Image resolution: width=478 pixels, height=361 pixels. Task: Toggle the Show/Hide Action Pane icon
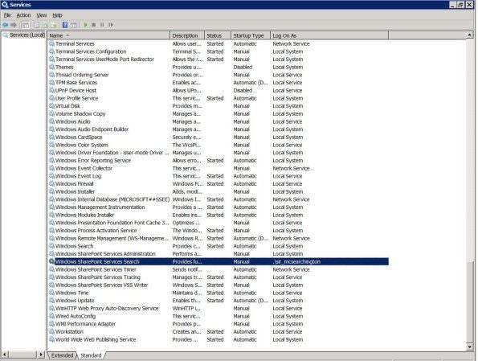tap(74, 25)
